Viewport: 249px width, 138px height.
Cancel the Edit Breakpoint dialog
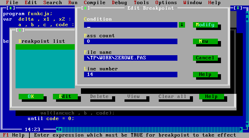point(205,58)
